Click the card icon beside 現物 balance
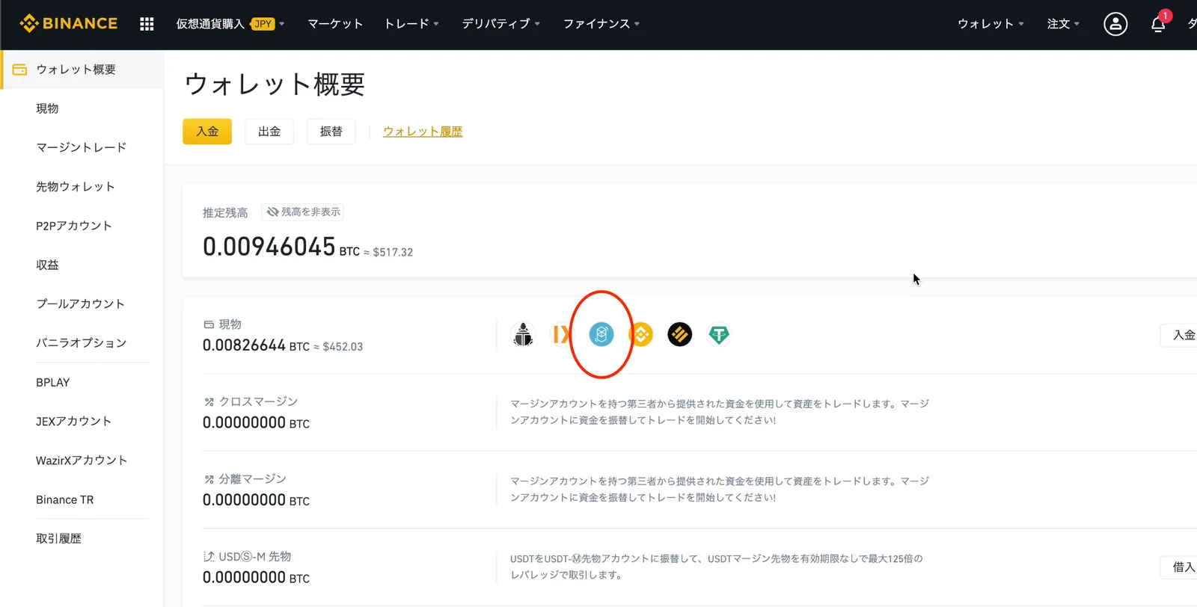Image resolution: width=1197 pixels, height=607 pixels. pyautogui.click(x=209, y=324)
